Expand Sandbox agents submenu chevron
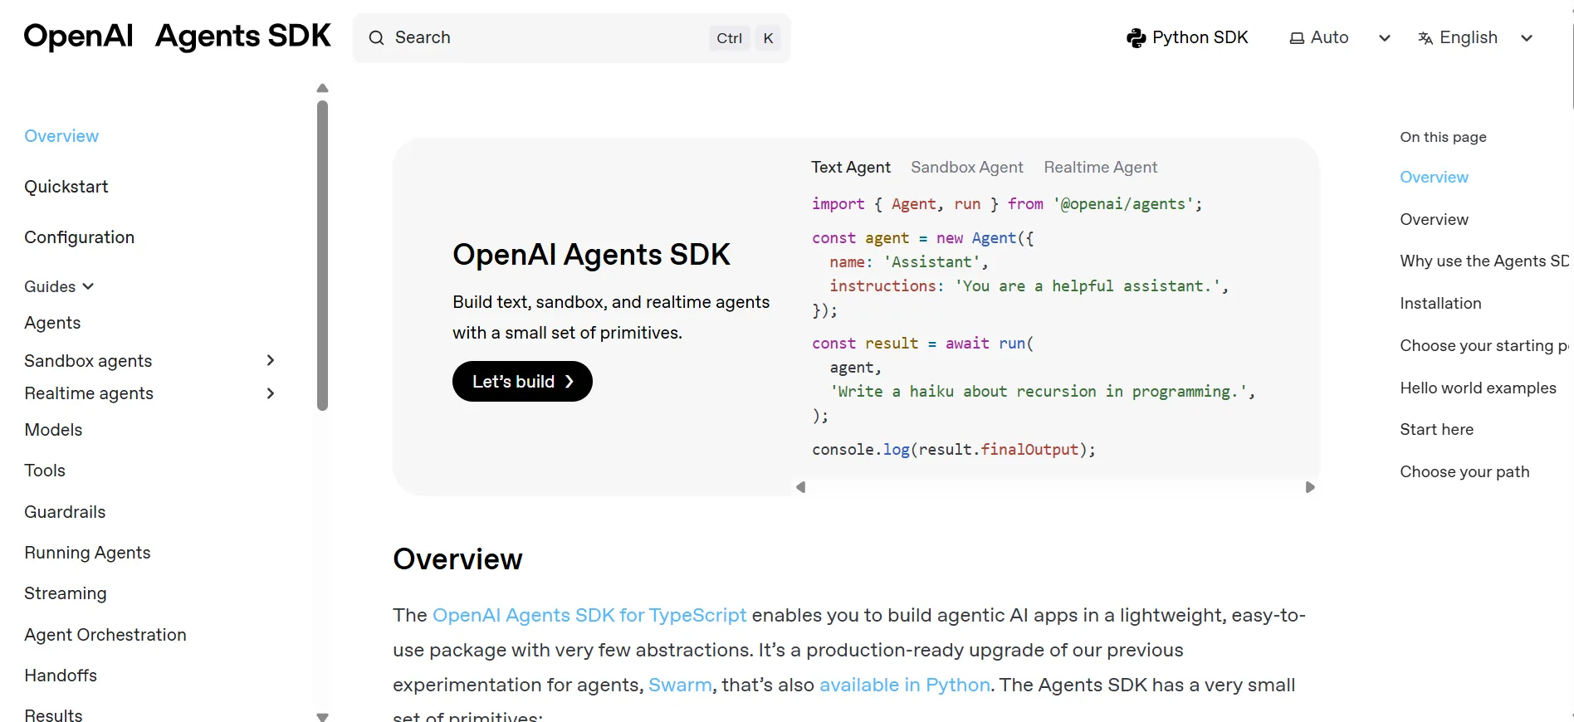Screen dimensions: 1574x722 (x=270, y=360)
